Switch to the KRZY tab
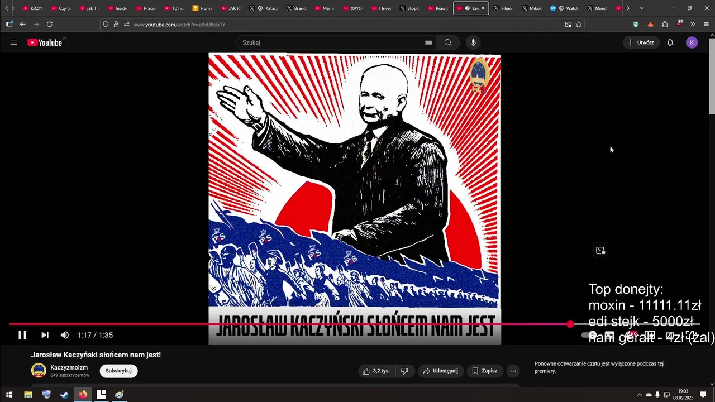This screenshot has width=715, height=402. point(32,8)
